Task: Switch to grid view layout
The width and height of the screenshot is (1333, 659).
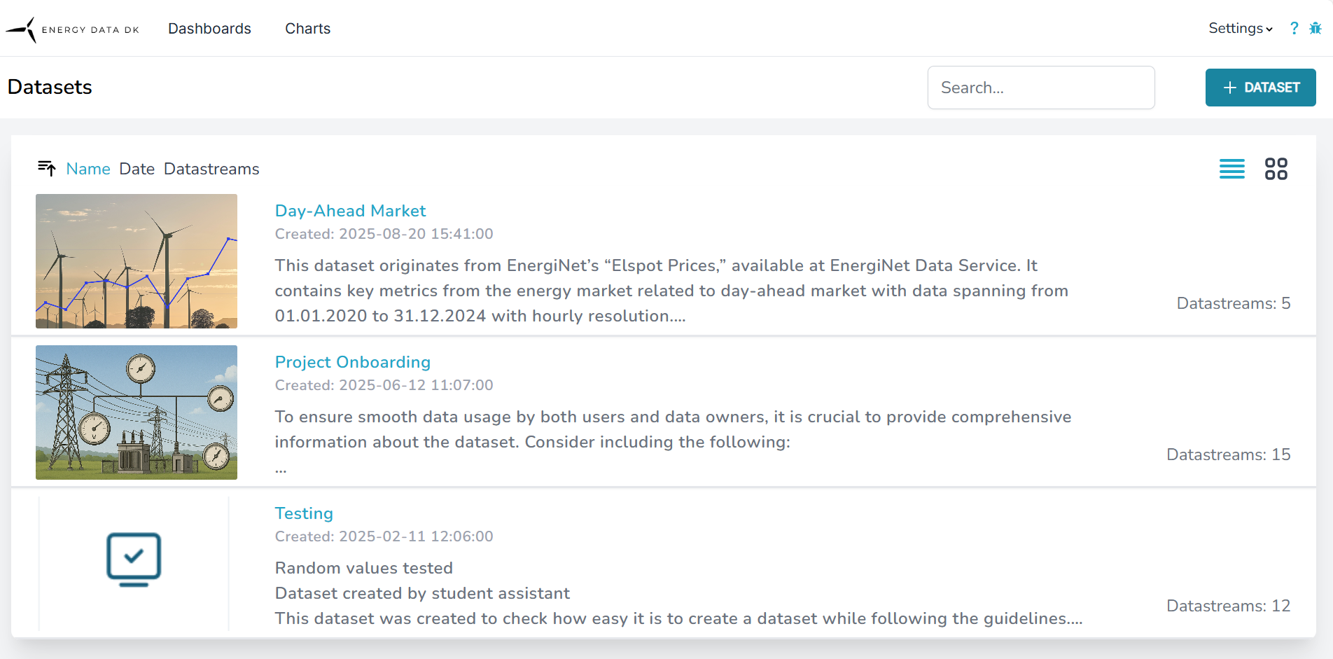Action: click(1276, 169)
